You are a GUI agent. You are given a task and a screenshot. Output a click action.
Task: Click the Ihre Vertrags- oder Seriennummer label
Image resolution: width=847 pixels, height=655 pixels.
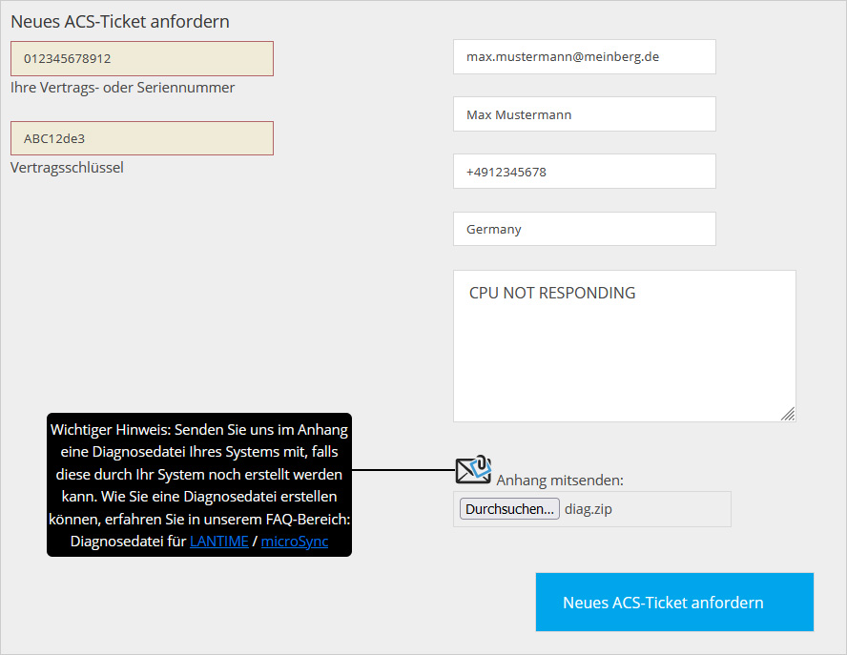[122, 88]
